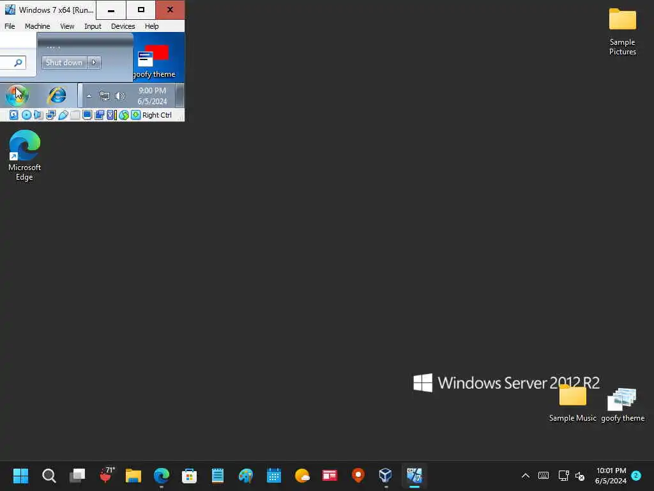This screenshot has height=491, width=654.
Task: Open the Input menu
Action: [x=93, y=26]
